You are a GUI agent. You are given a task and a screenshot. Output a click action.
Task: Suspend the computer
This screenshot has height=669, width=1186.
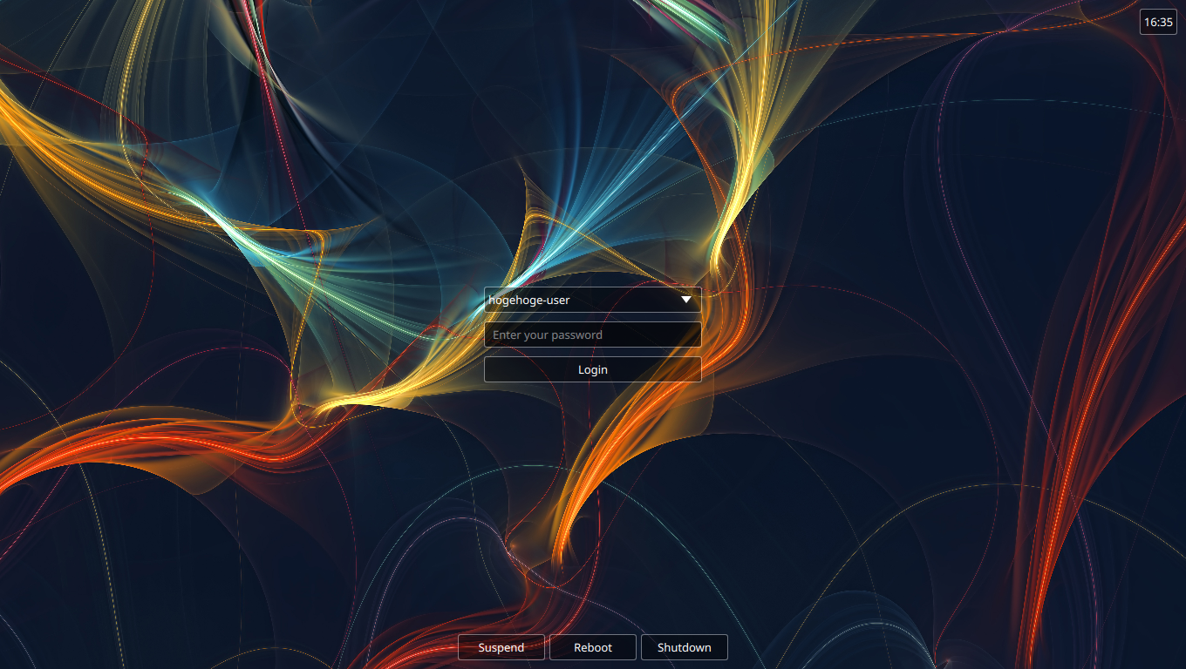[501, 647]
